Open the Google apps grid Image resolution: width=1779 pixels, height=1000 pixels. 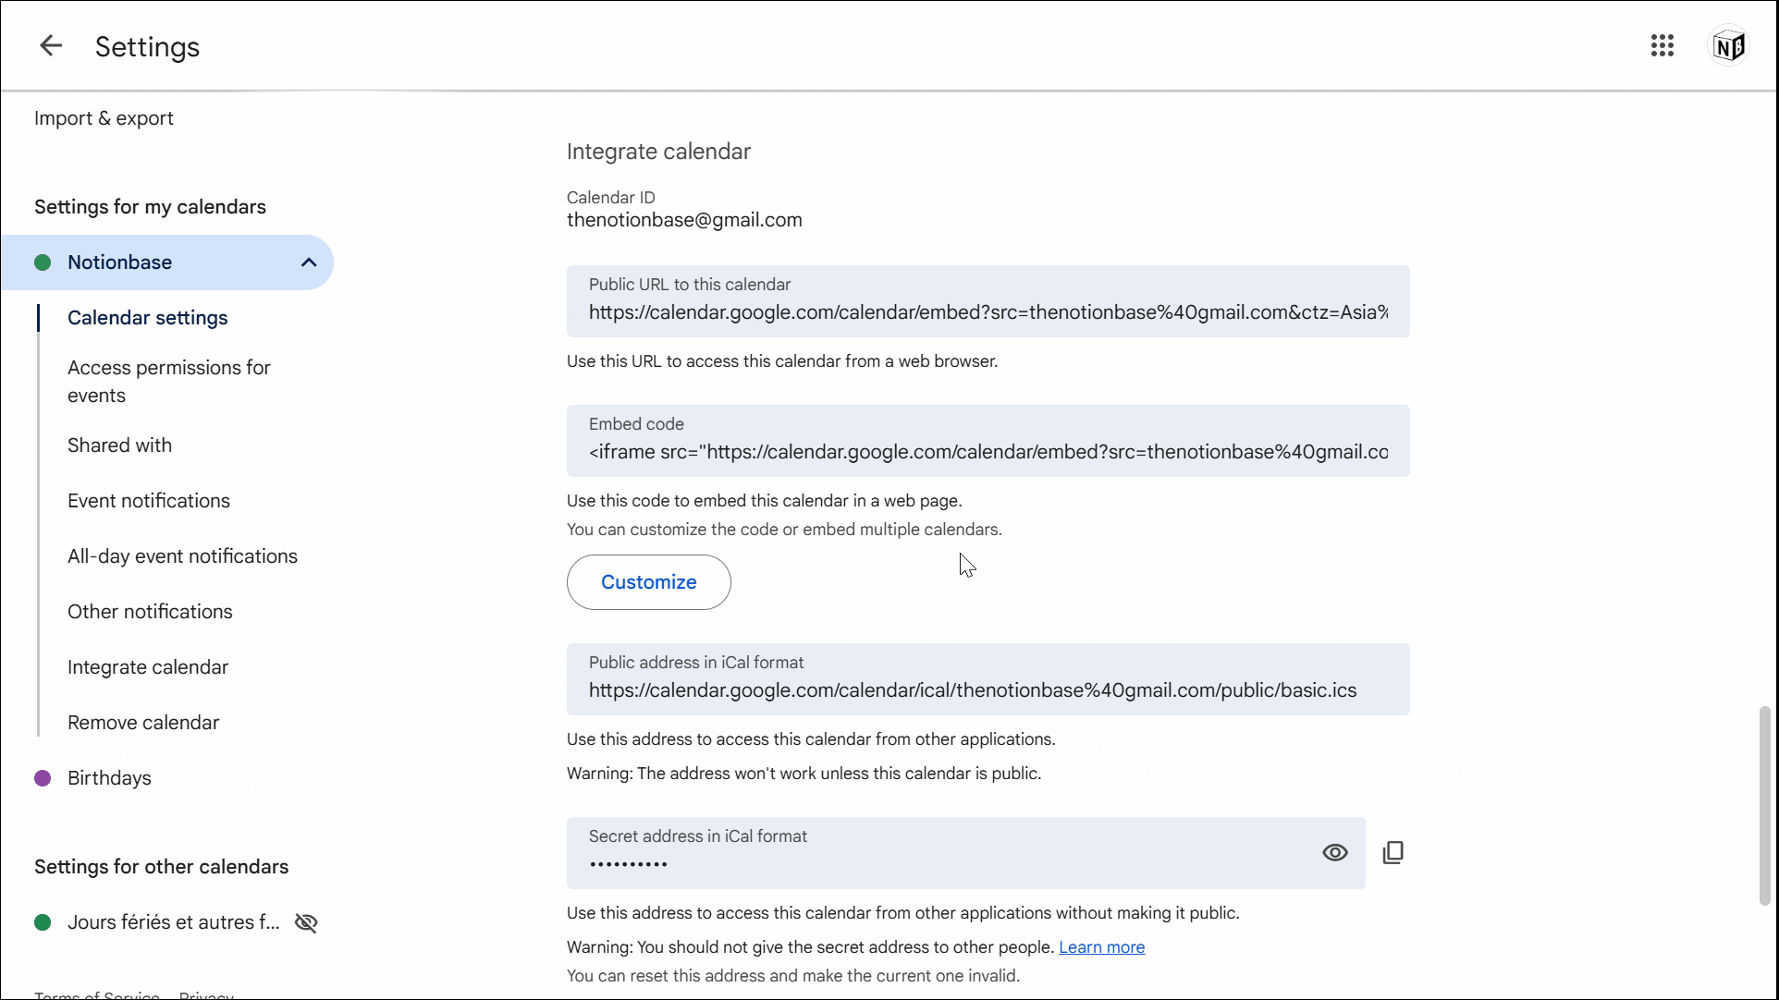pos(1662,45)
